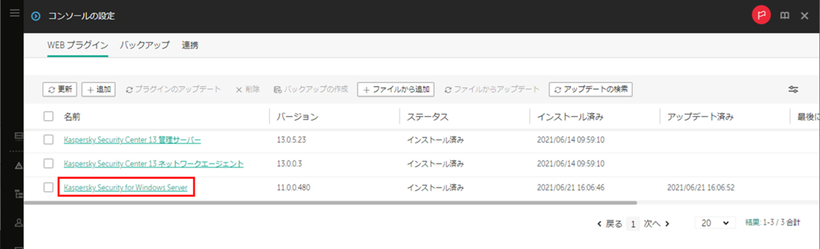
Task: Click update date 2021/06/21 16:06:52
Action: tap(700, 187)
